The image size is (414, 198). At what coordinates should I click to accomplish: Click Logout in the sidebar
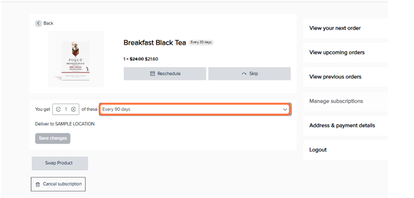tap(318, 150)
